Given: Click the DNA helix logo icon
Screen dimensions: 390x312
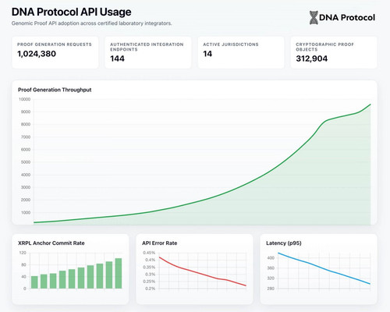Looking at the screenshot, I should pos(314,18).
